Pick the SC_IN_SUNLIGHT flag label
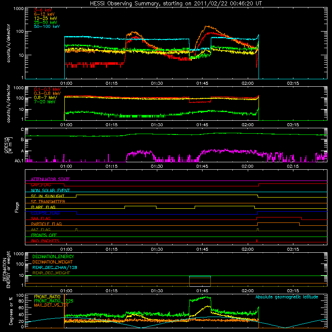This screenshot has width=332, height=332. [x=48, y=196]
